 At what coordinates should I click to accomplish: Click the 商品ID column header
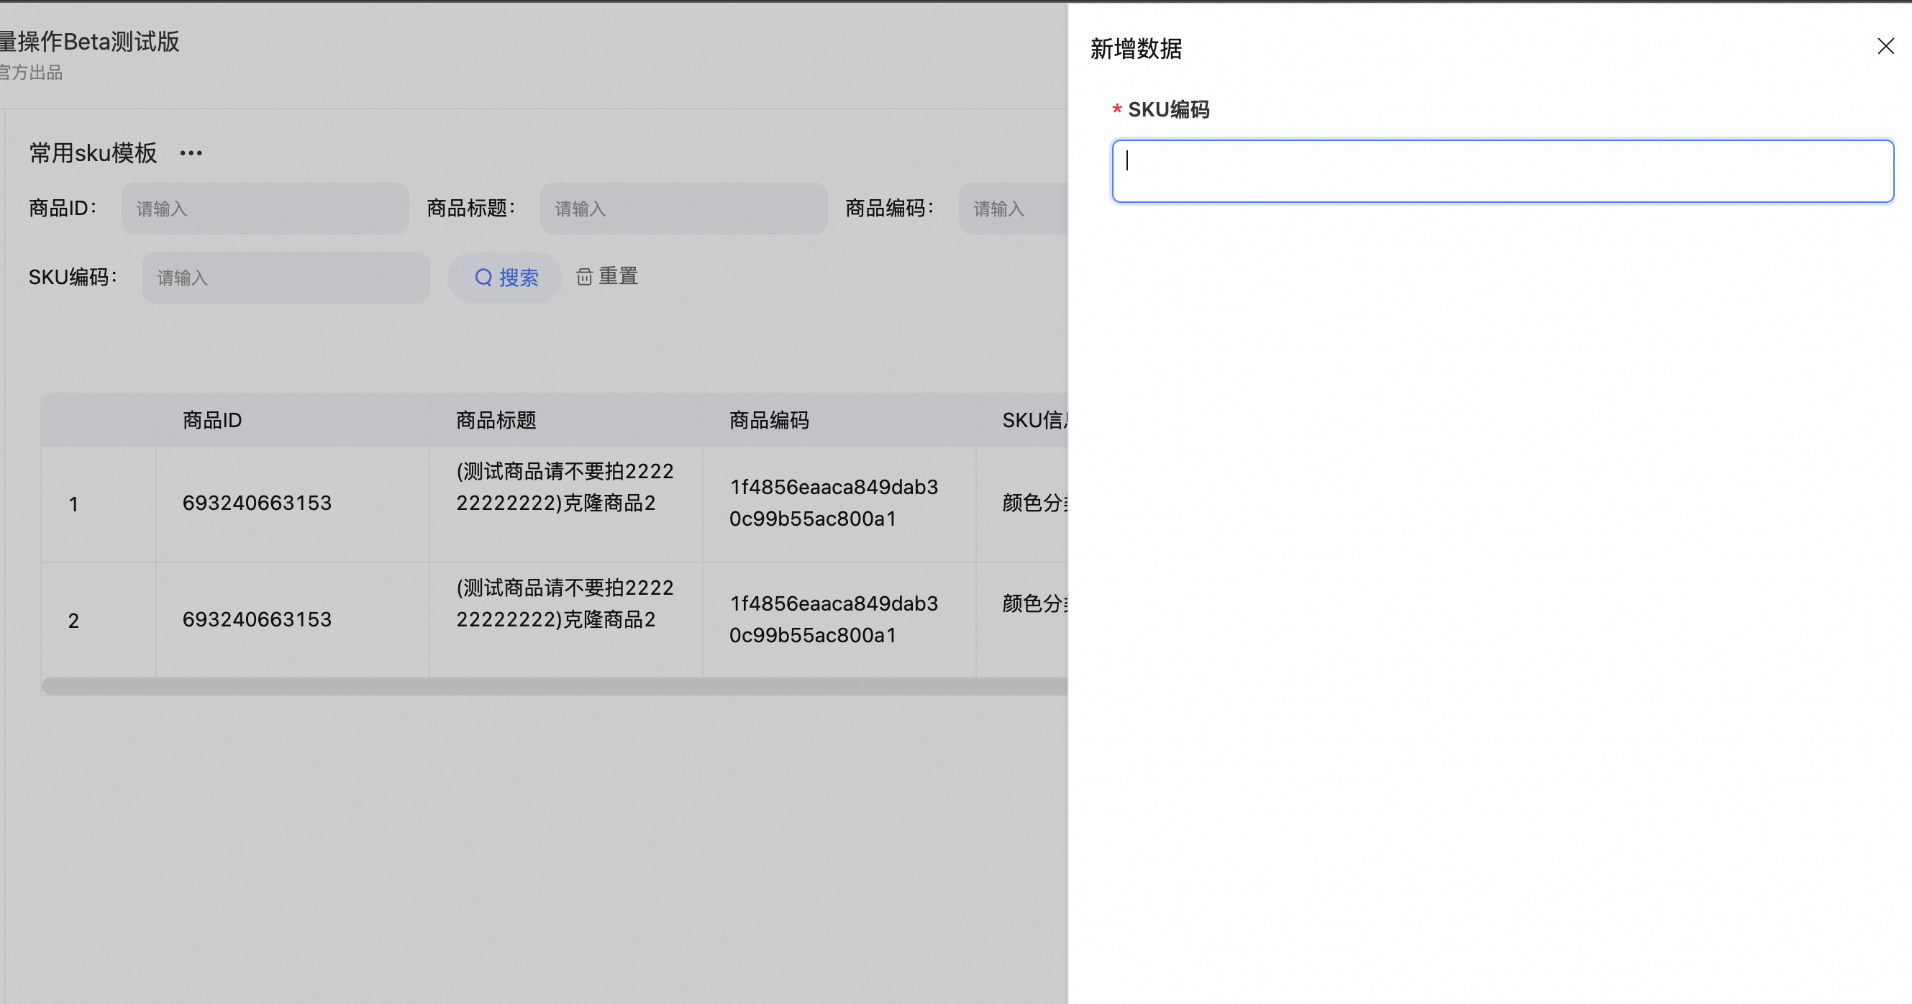pyautogui.click(x=212, y=420)
